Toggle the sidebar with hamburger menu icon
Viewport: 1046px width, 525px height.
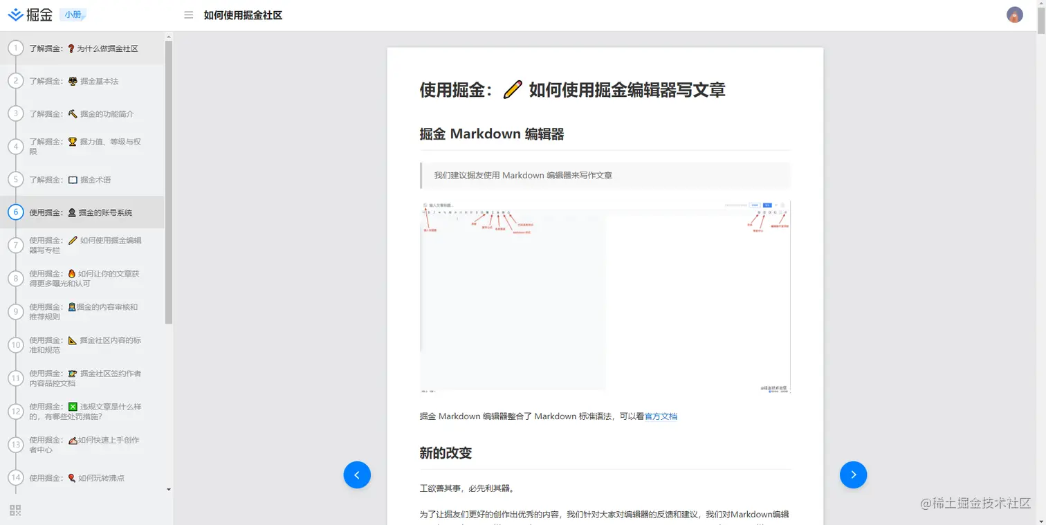point(188,15)
